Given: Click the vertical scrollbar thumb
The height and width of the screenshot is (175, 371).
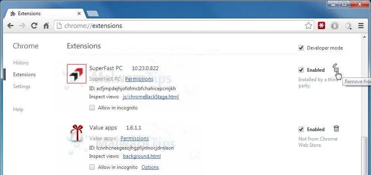Looking at the screenshot, I should click(364, 156).
